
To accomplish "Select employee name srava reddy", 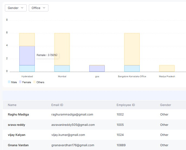I will click(x=17, y=125).
